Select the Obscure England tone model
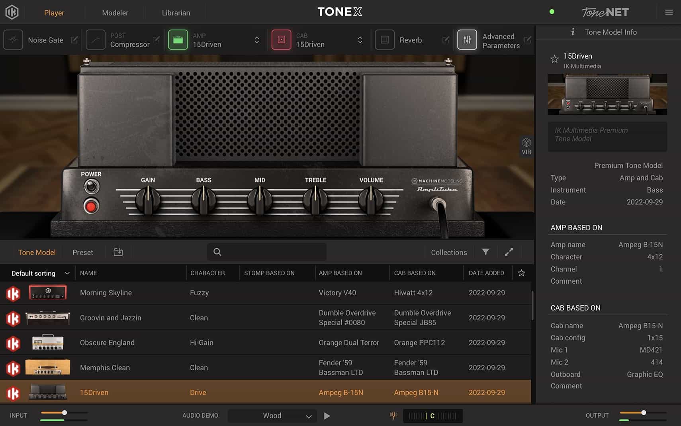Image resolution: width=681 pixels, height=426 pixels. 265,343
